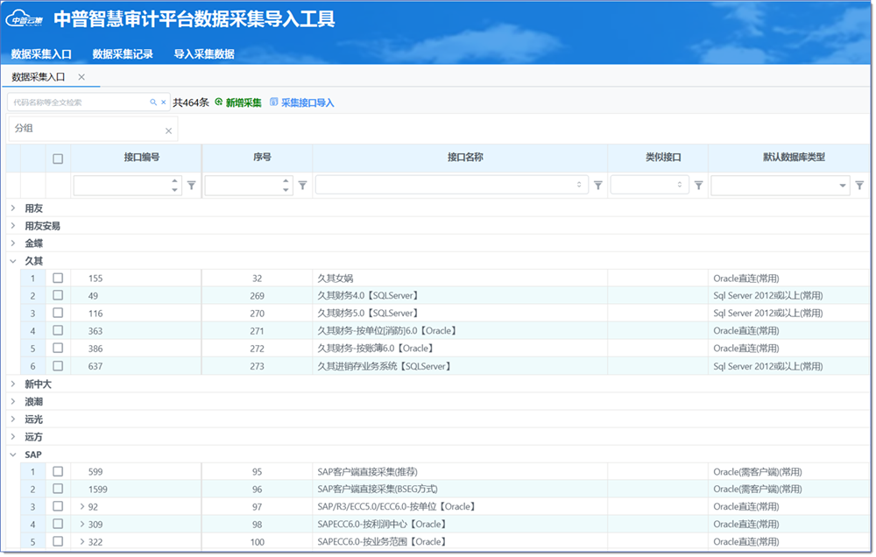The width and height of the screenshot is (876, 557).
Task: Sort by 接口名称 column header
Action: click(x=465, y=158)
